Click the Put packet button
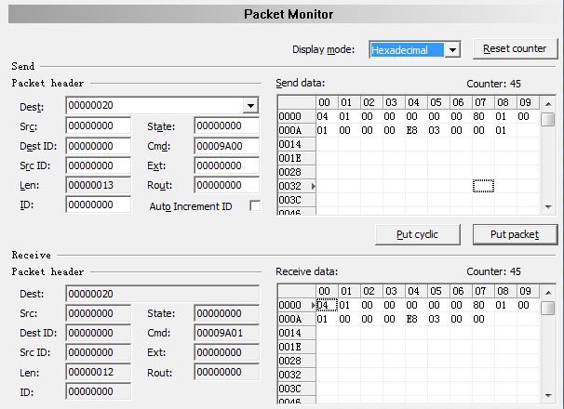Image resolution: width=564 pixels, height=409 pixels. [515, 234]
